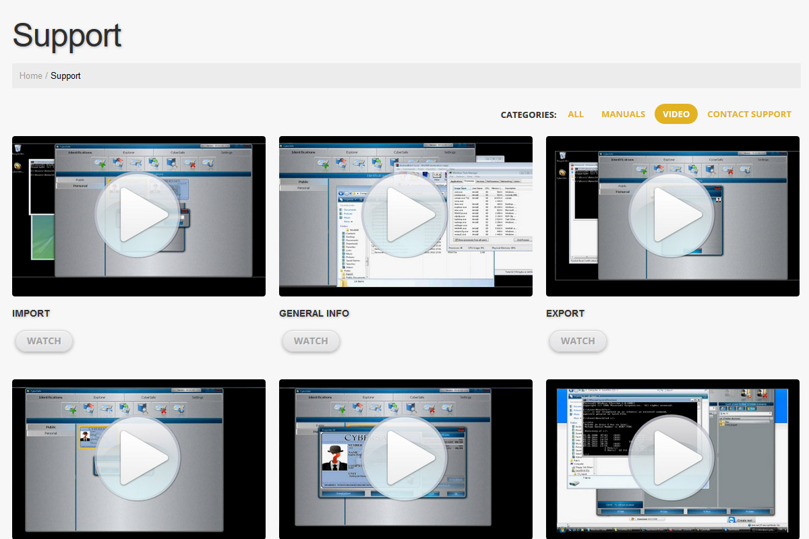
Task: Switch to the MANUALS category
Action: tap(623, 115)
